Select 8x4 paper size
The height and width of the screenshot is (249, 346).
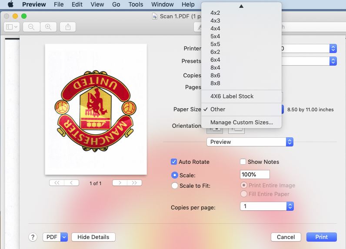coord(241,68)
